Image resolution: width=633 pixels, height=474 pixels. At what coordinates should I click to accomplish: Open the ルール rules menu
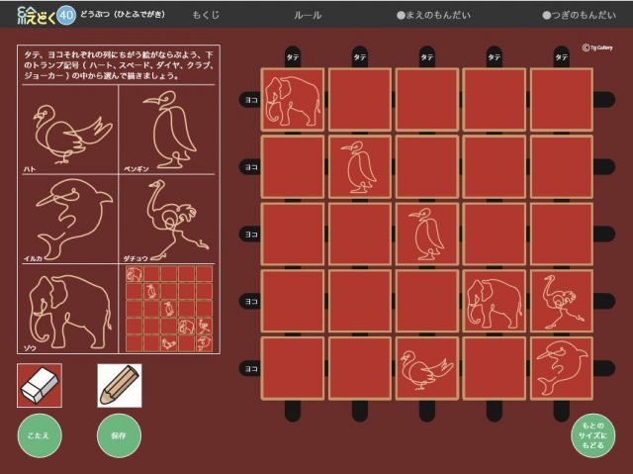[308, 16]
